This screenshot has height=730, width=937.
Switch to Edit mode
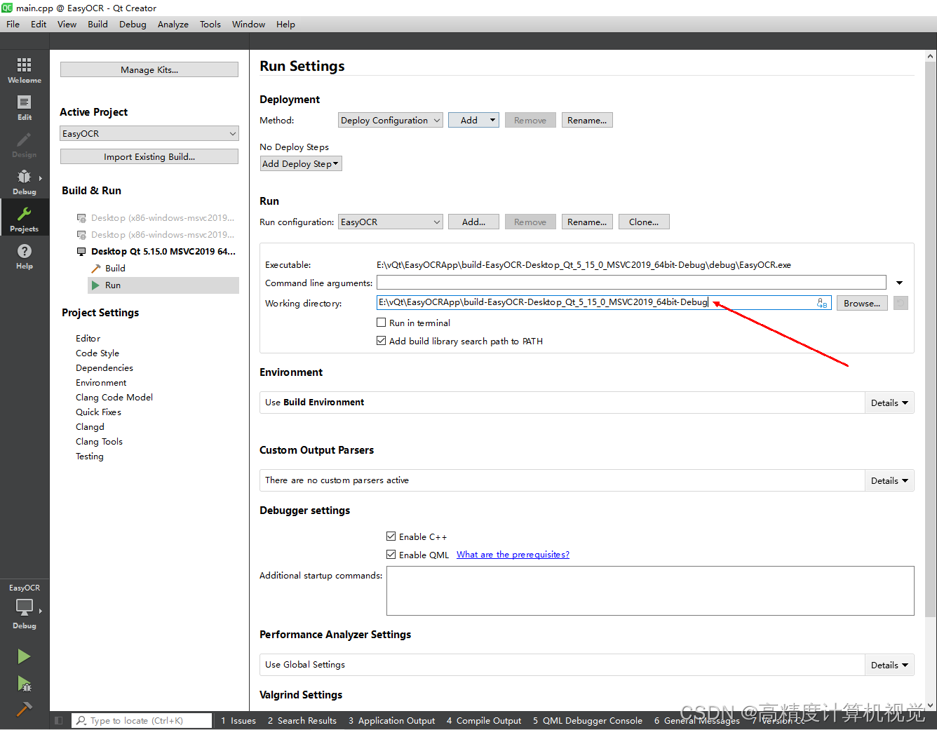coord(25,107)
